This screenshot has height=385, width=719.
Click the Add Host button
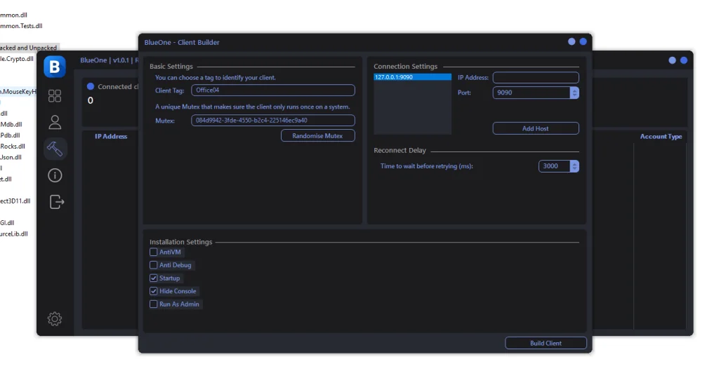[x=535, y=129]
